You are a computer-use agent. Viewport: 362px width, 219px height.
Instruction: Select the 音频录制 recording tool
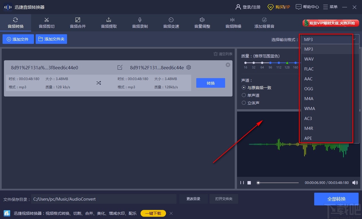(x=140, y=23)
